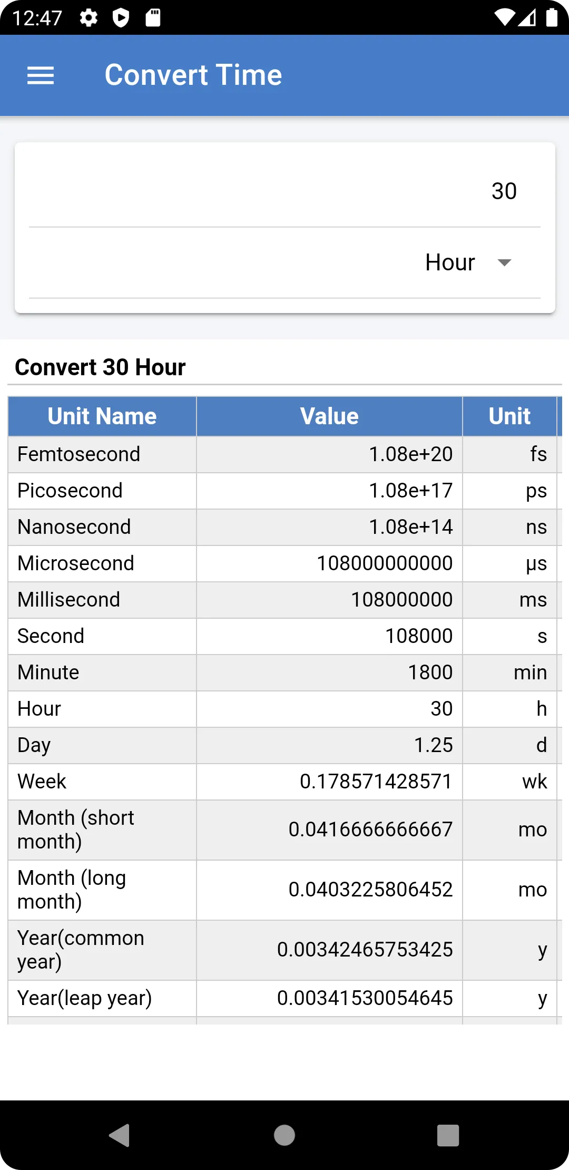This screenshot has height=1170, width=569.
Task: Edit the input value 30
Action: [x=284, y=191]
